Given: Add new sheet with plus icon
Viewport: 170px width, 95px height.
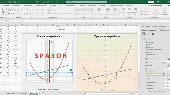Looking at the screenshot, I should (44, 93).
